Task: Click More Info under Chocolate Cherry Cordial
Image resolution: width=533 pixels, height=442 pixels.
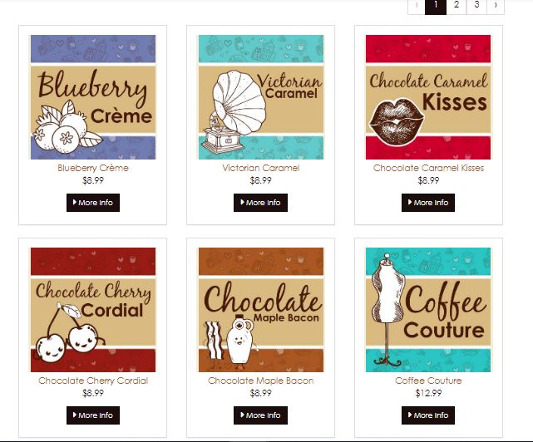Action: [x=93, y=415]
